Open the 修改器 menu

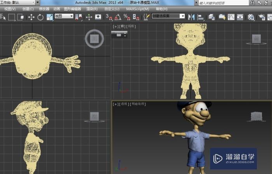click(x=44, y=9)
